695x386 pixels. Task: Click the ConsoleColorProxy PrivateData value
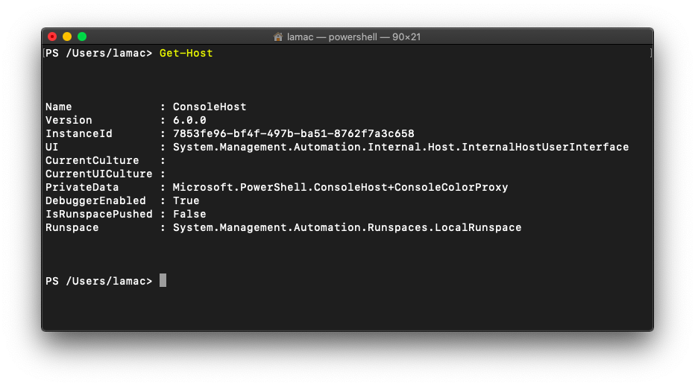(340, 187)
